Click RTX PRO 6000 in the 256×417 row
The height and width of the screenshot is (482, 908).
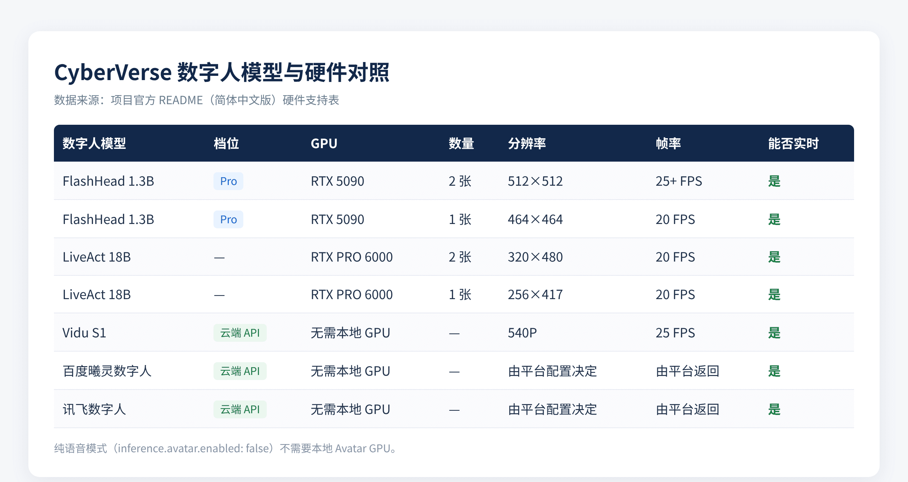coord(351,295)
